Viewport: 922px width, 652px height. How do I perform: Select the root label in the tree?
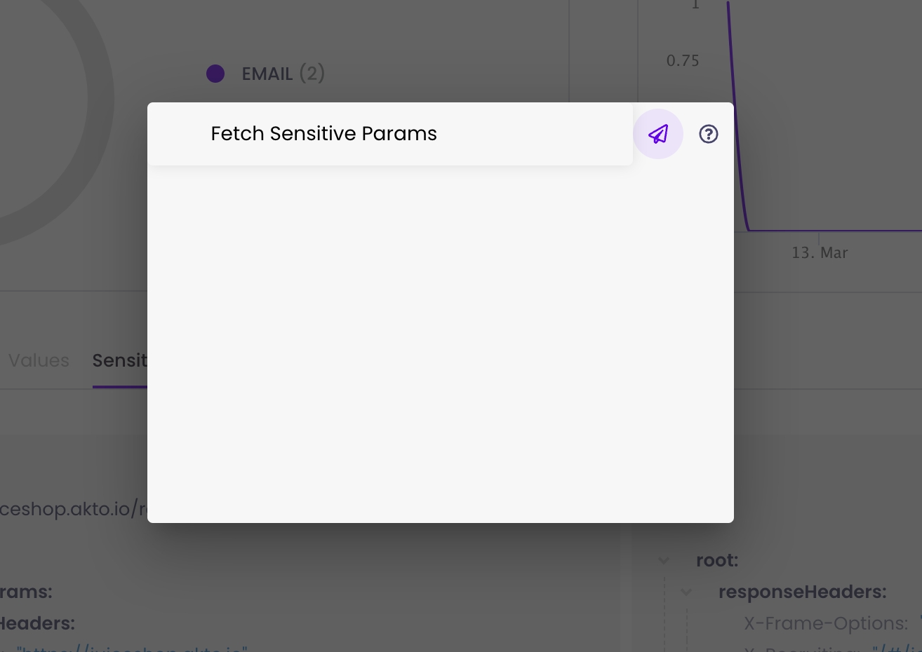716,560
